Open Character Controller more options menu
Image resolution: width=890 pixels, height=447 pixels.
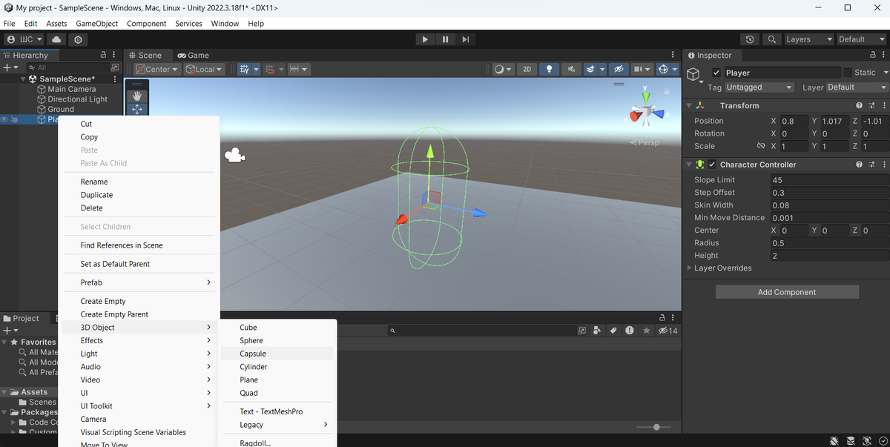pos(884,165)
